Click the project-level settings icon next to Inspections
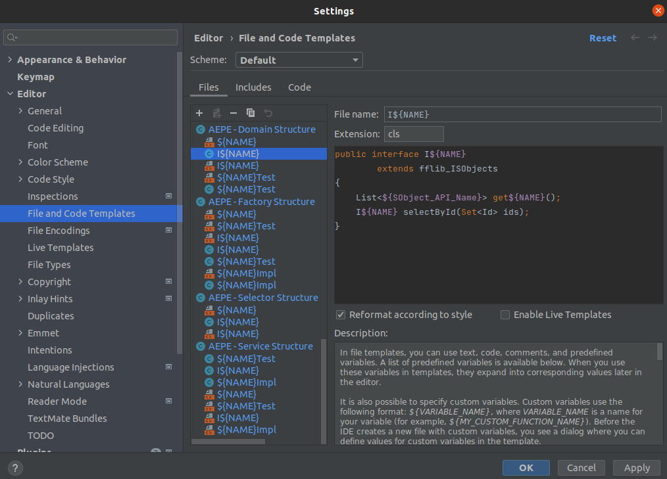The height and width of the screenshot is (479, 667). 169,196
